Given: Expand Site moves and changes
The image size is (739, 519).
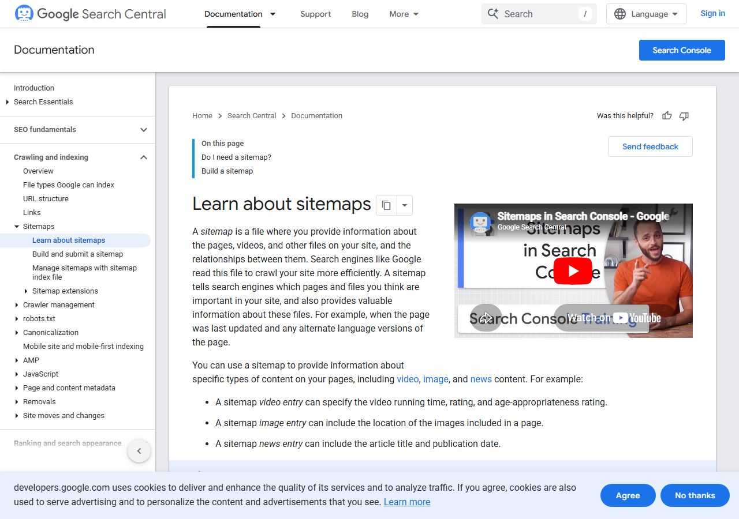Looking at the screenshot, I should [x=17, y=416].
